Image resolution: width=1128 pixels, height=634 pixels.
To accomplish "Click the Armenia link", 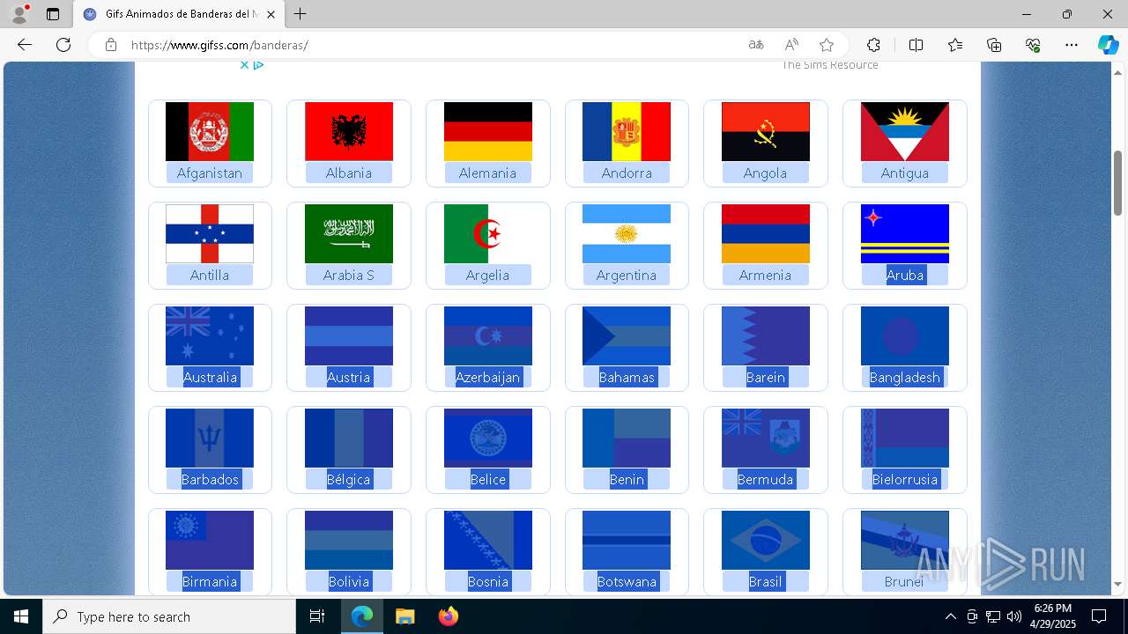I will tap(765, 275).
